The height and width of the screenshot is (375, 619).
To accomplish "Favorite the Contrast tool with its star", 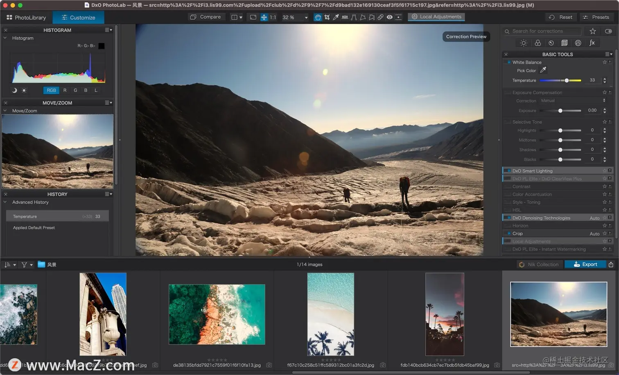I will 605,186.
